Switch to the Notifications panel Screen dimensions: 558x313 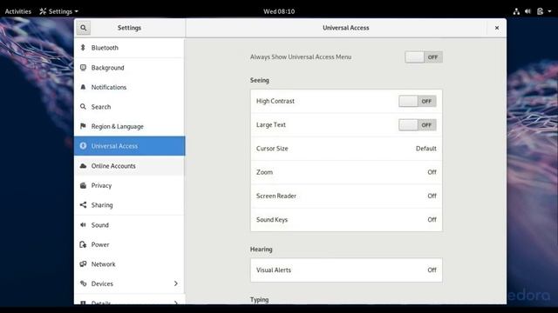point(130,87)
